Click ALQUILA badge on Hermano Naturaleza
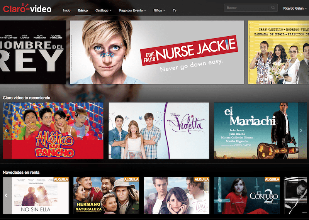The width and height of the screenshot is (309, 220). point(131,179)
